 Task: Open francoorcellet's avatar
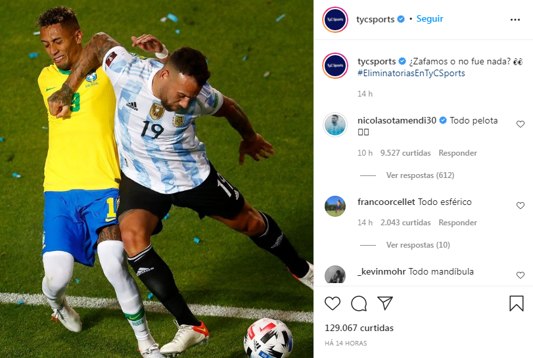pos(335,206)
